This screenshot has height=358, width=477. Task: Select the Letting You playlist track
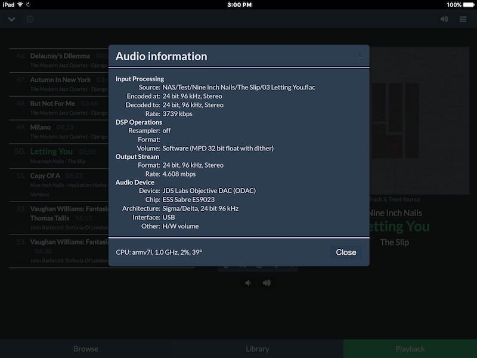pyautogui.click(x=59, y=156)
